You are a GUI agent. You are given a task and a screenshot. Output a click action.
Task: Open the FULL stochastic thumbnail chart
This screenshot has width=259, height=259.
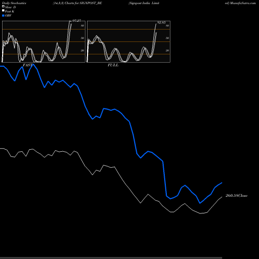tap(128, 41)
